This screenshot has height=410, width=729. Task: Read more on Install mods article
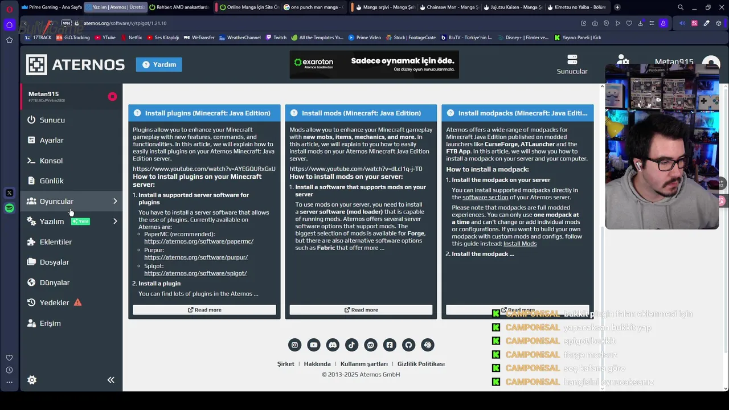pyautogui.click(x=361, y=310)
